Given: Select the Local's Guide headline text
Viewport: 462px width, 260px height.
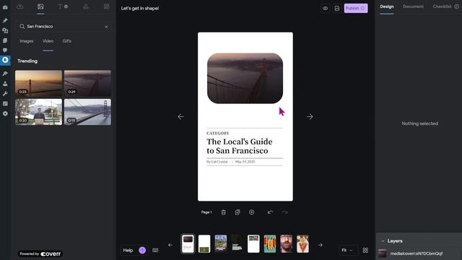Looking at the screenshot, I should (239, 146).
